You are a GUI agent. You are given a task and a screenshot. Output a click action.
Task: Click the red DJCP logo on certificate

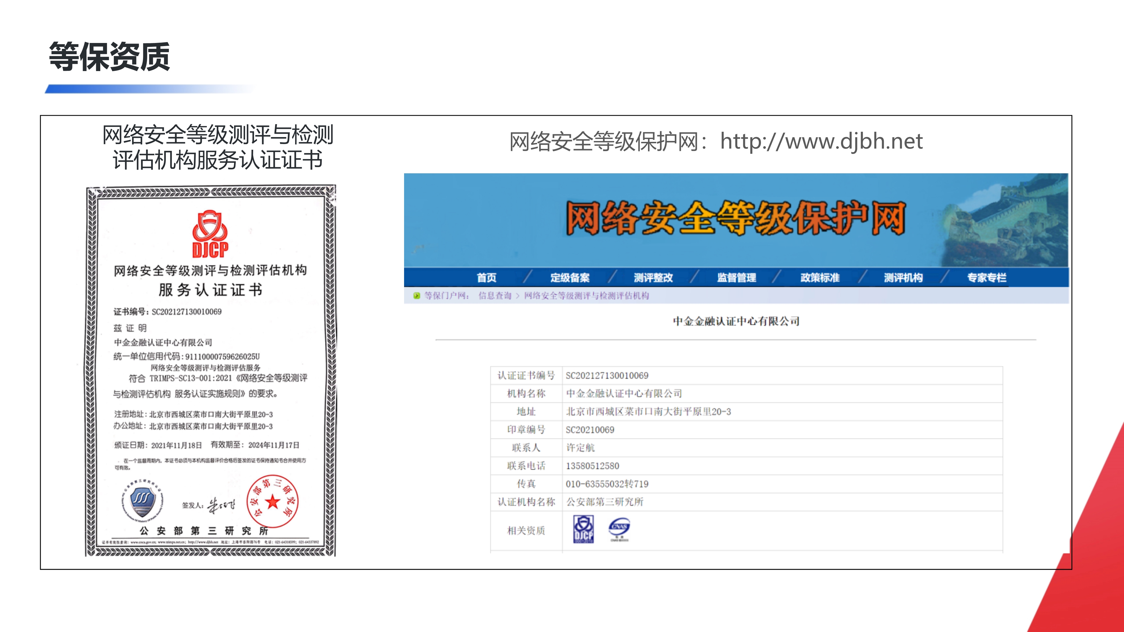coord(210,234)
